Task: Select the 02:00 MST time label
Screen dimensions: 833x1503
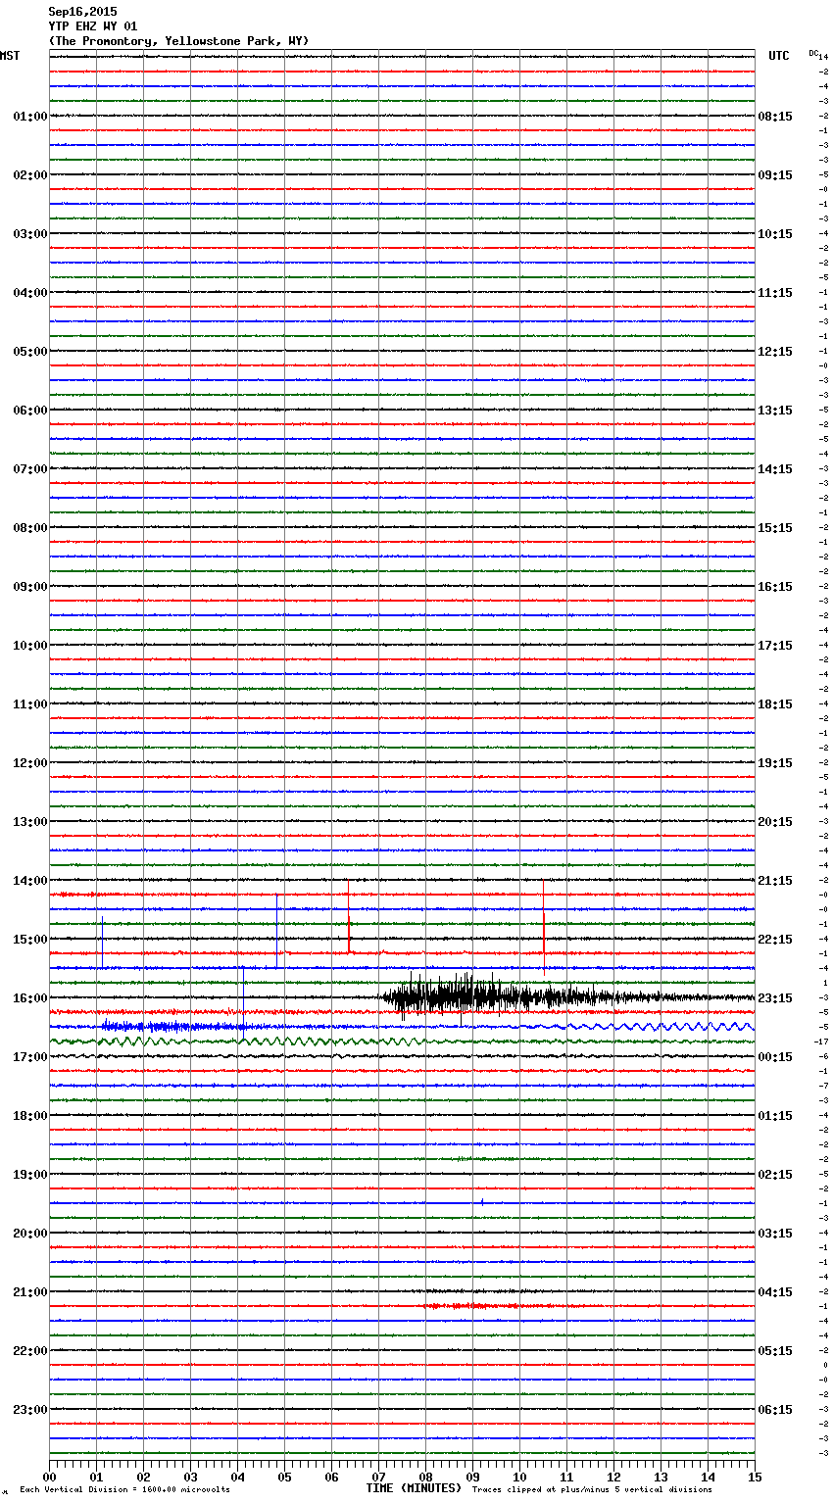Action: tap(29, 175)
